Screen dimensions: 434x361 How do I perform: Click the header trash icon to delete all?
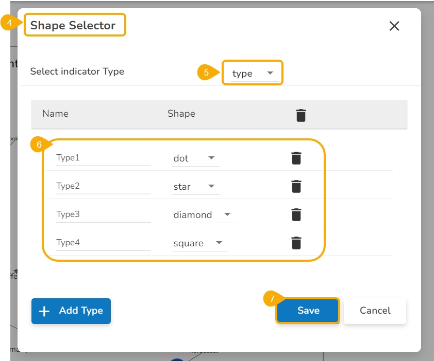point(301,115)
